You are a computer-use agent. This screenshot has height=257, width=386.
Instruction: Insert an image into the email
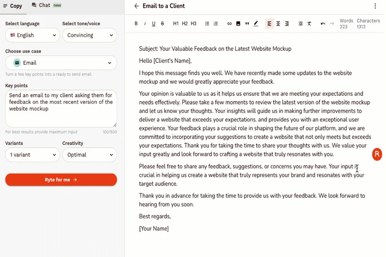(238, 24)
